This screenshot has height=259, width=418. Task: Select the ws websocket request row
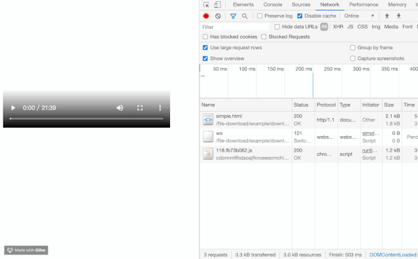(x=309, y=137)
